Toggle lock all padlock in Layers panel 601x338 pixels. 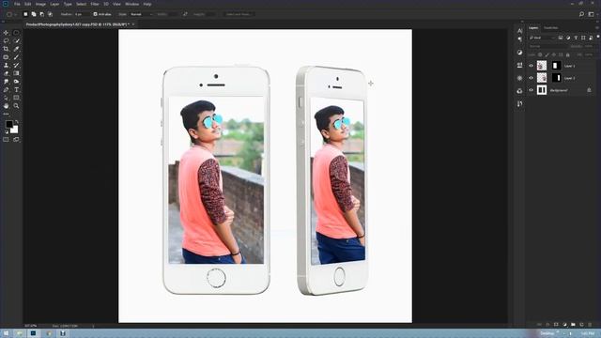[567, 54]
